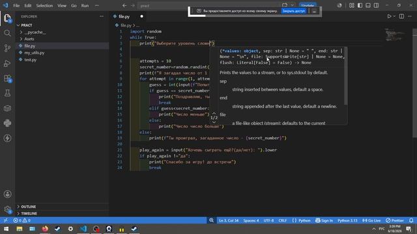Change encoding via UTF-8
The width and height of the screenshot is (417, 234).
tap(268, 220)
